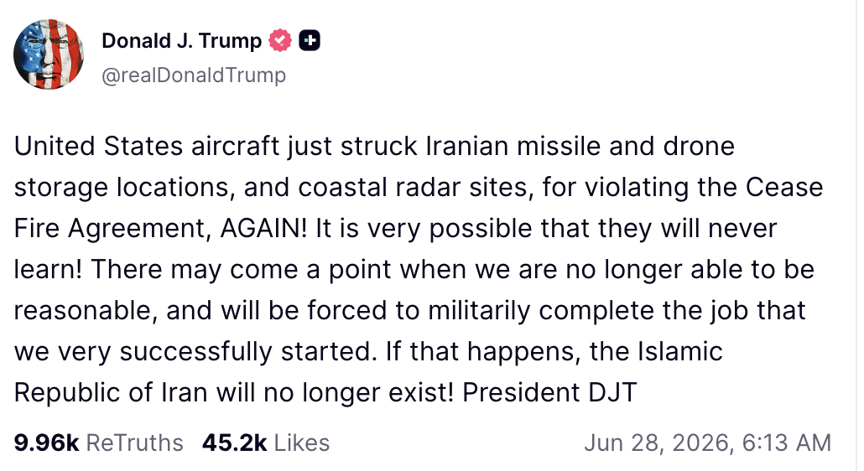Click "United States aircraft" opening text
The image size is (864, 471).
click(147, 147)
